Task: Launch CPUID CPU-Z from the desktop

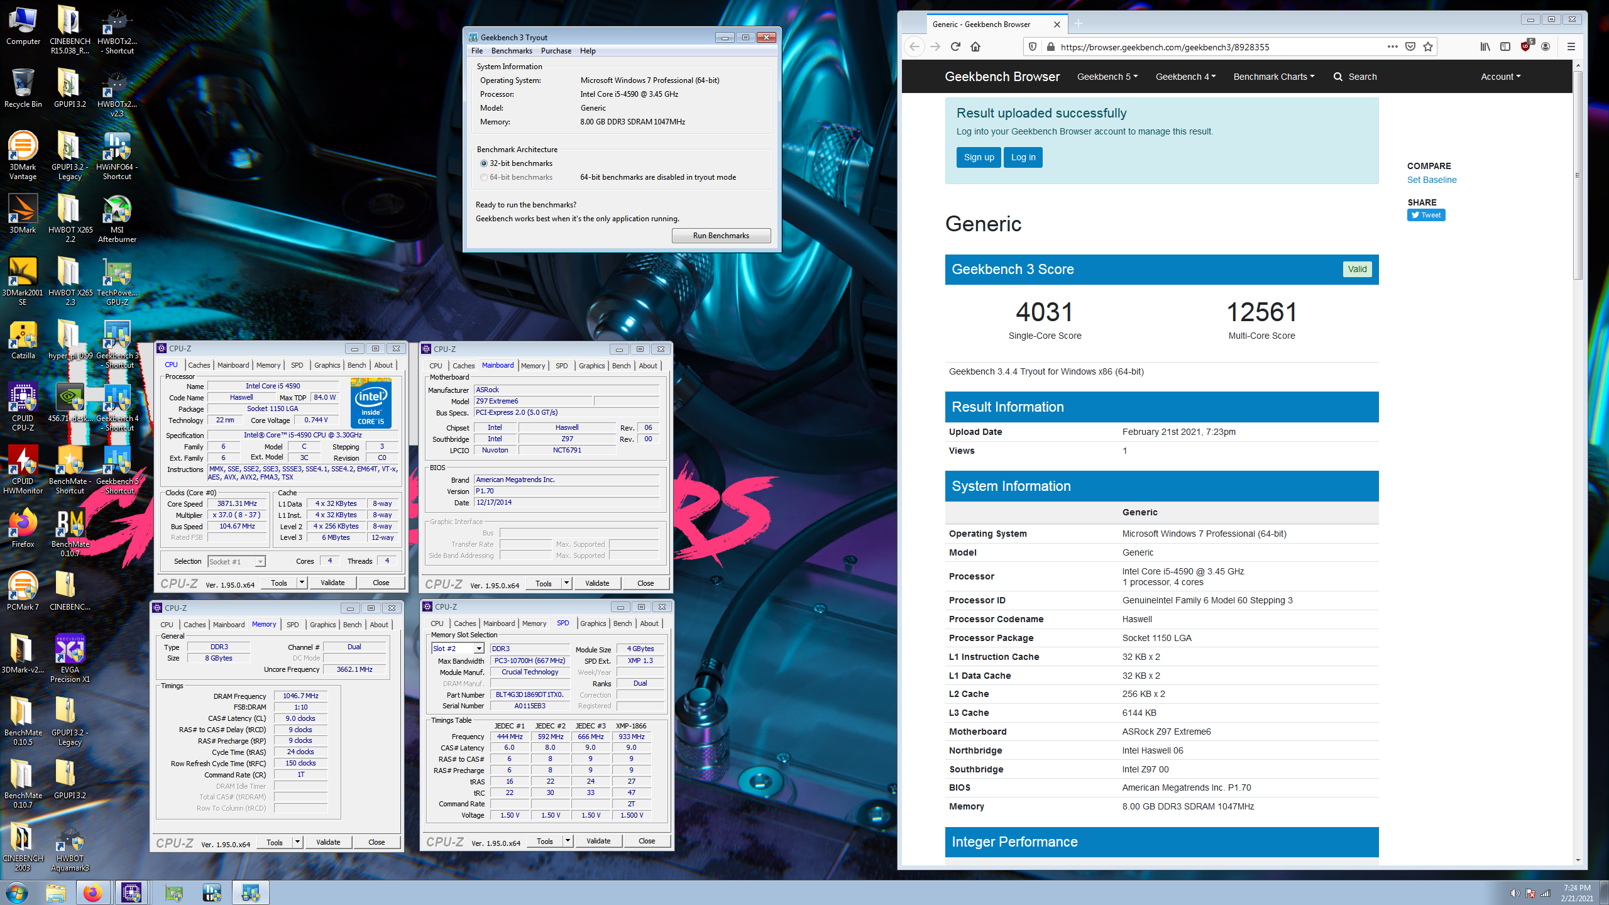Action: pyautogui.click(x=23, y=407)
